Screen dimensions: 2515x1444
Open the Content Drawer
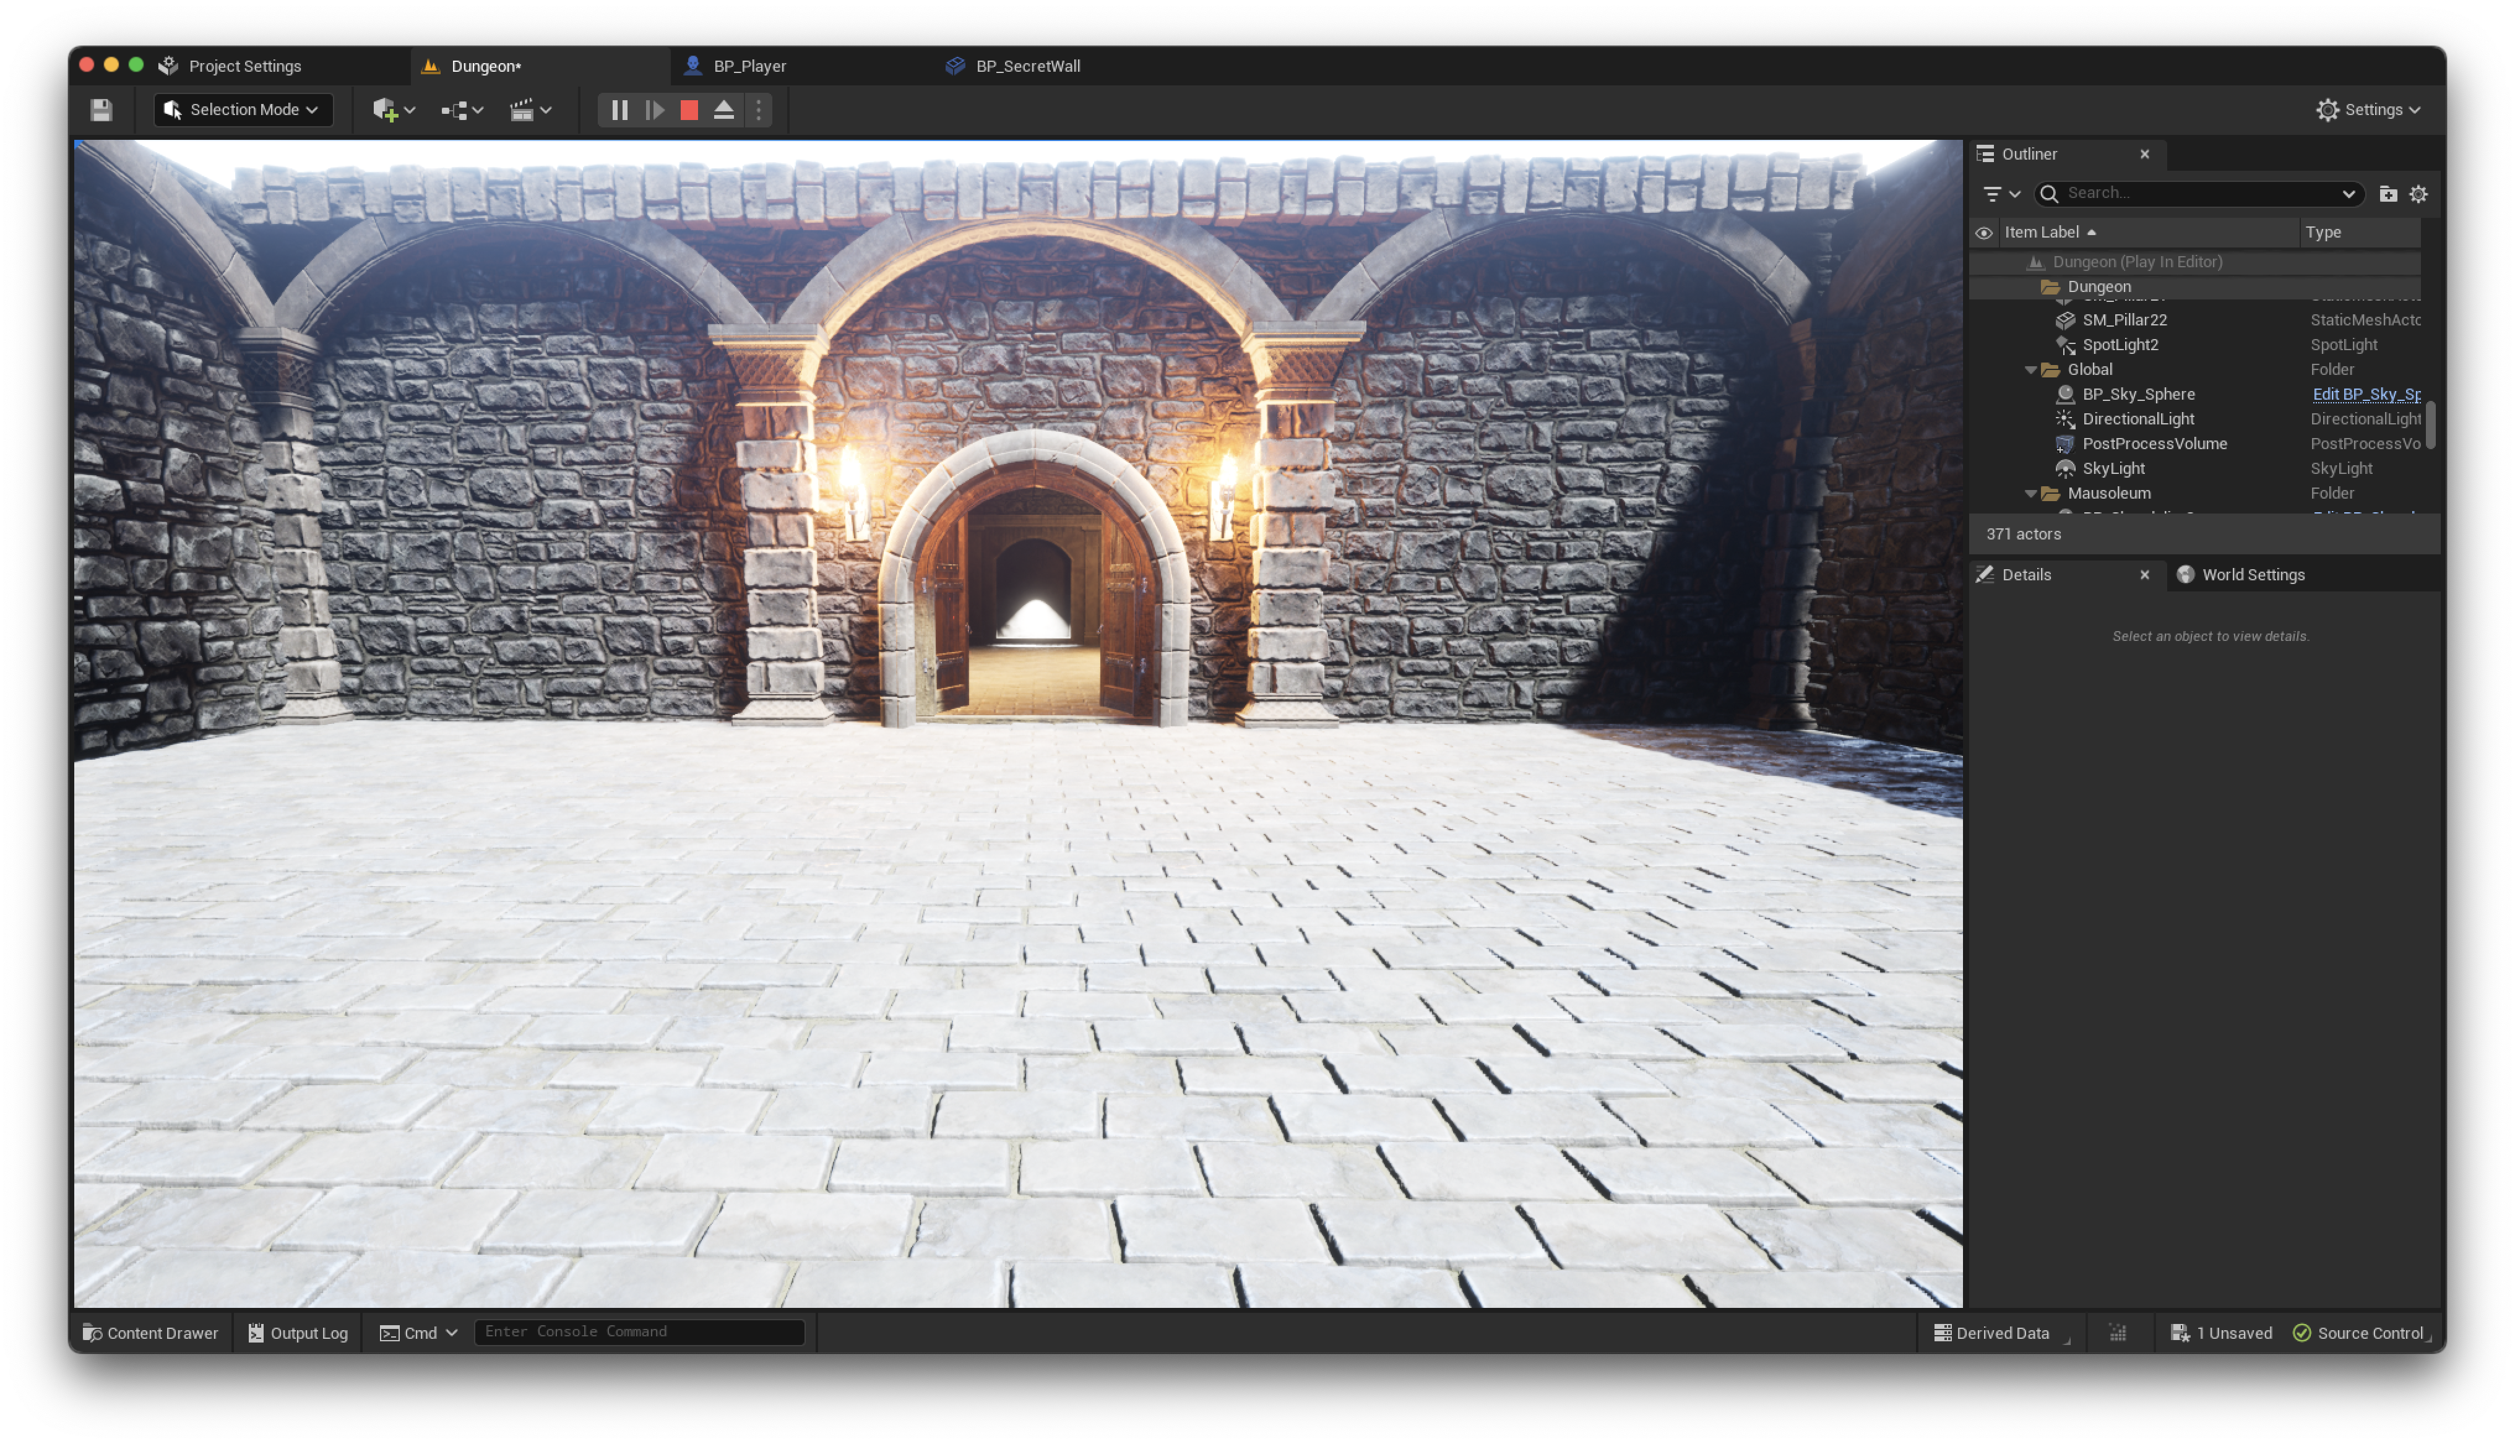(150, 1333)
